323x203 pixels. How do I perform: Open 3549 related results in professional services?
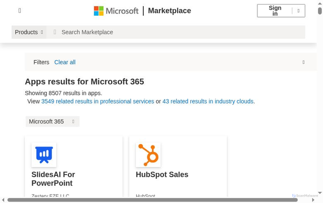coord(97,101)
